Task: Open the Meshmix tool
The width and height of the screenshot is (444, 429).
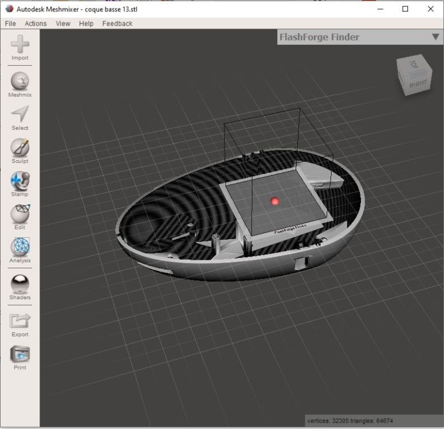Action: (20, 81)
